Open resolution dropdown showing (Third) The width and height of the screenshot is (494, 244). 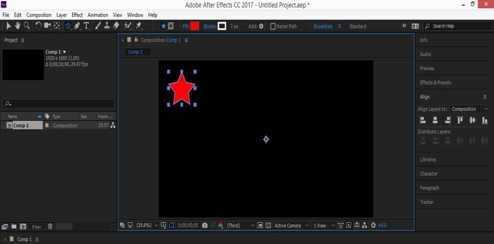pos(240,225)
